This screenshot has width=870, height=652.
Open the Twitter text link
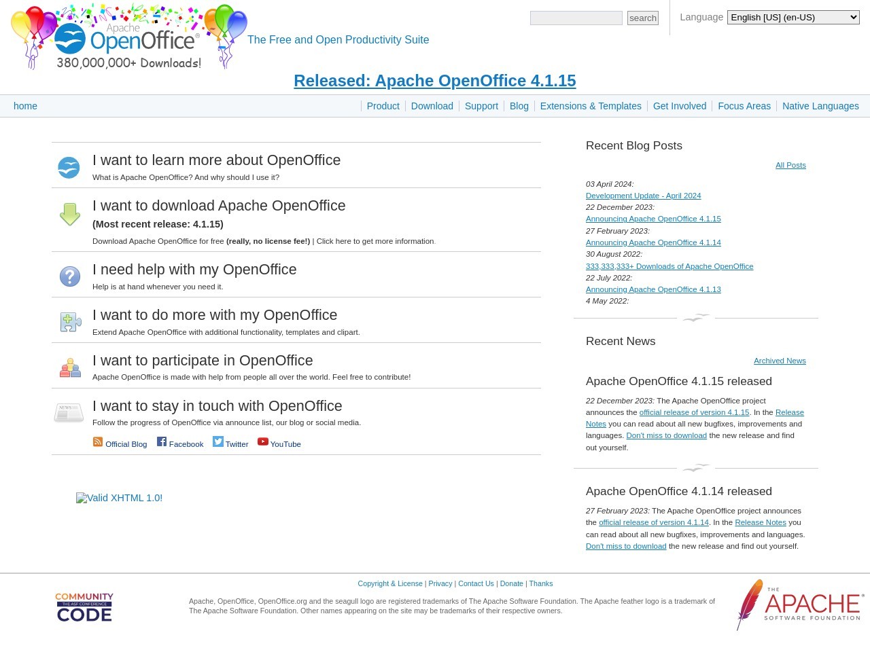(237, 444)
